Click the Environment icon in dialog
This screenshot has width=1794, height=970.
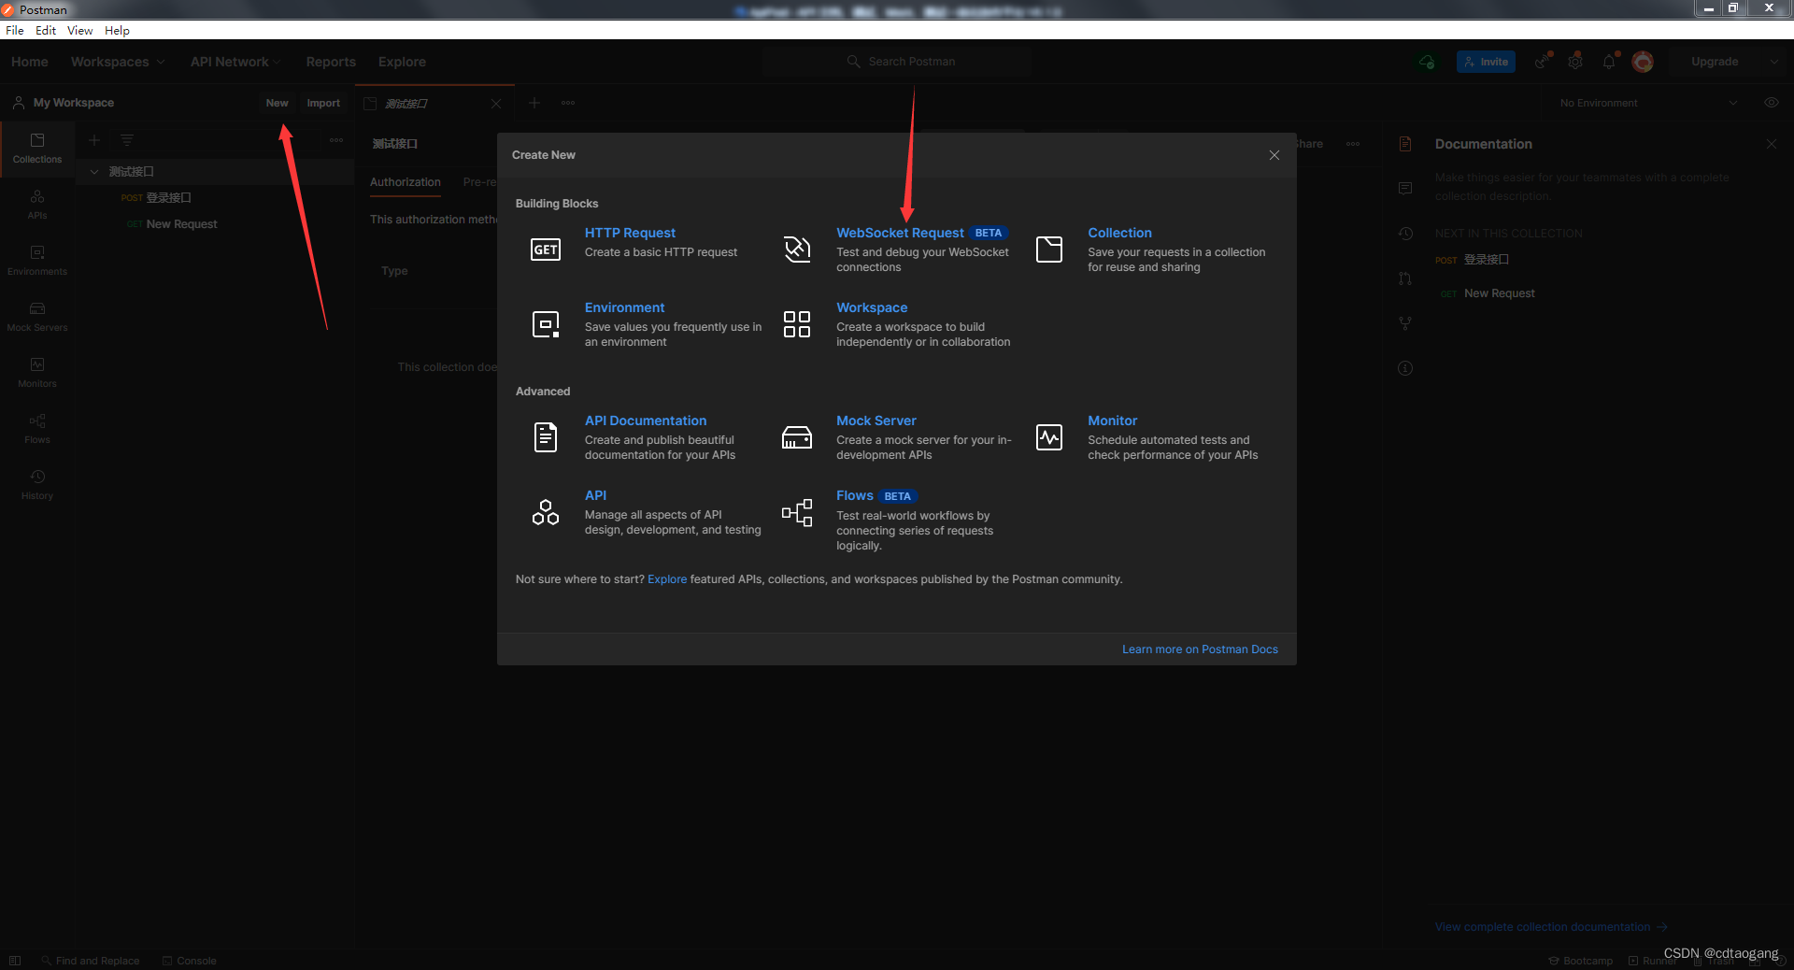546,324
